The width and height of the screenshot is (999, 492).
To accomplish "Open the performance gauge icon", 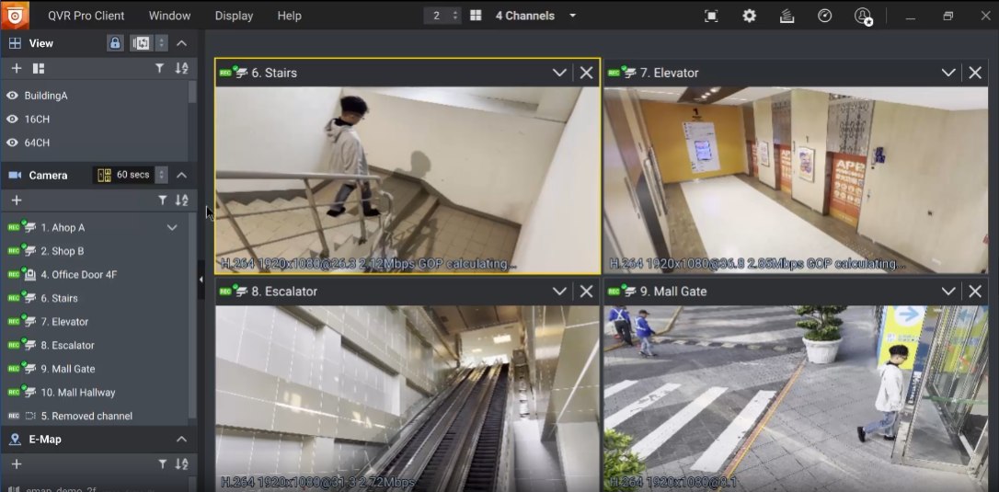I will 824,16.
